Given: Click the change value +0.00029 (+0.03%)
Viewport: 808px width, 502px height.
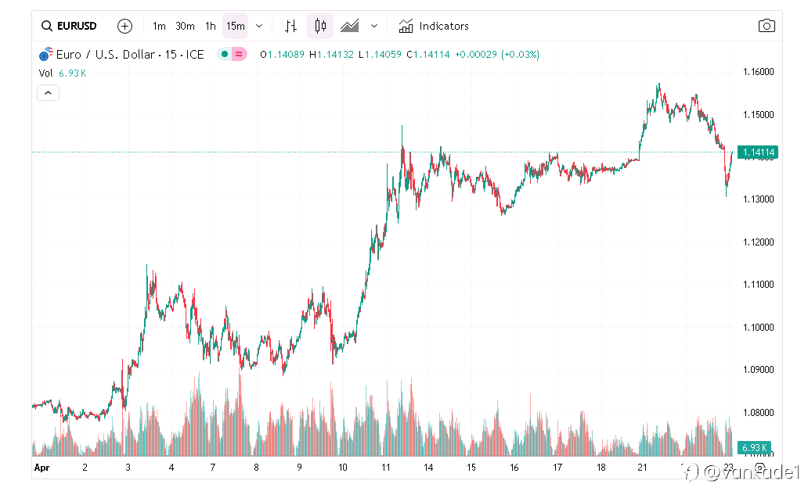Looking at the screenshot, I should pos(496,55).
